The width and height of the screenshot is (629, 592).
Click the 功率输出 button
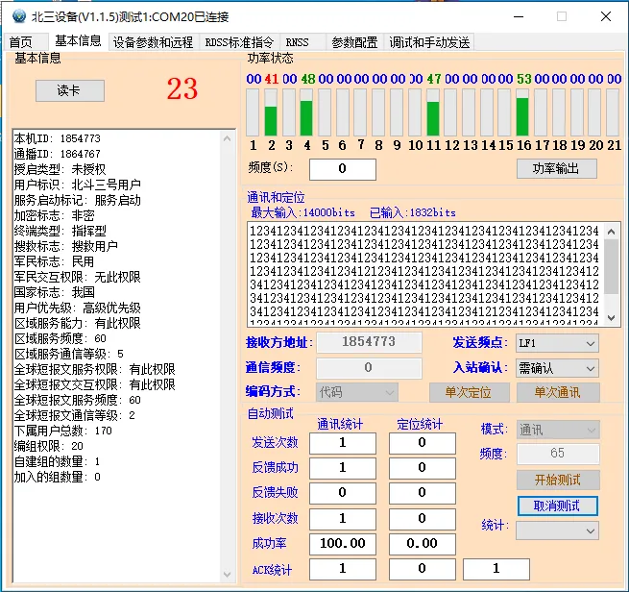556,168
